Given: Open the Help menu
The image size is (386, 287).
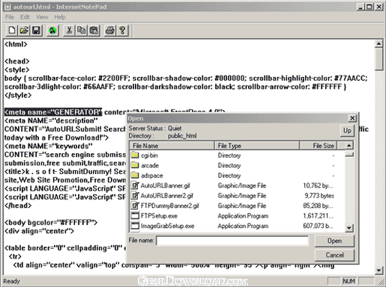Looking at the screenshot, I should coord(60,17).
